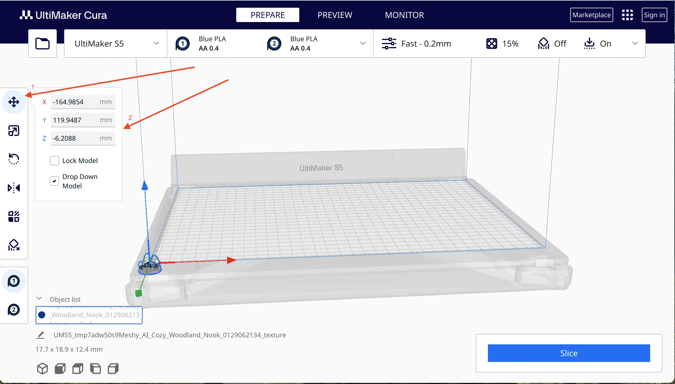Click the blue Slice button
Screen dimensions: 675x384
(569, 353)
